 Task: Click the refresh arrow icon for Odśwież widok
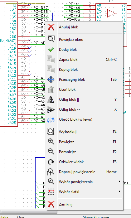(x=51, y=162)
